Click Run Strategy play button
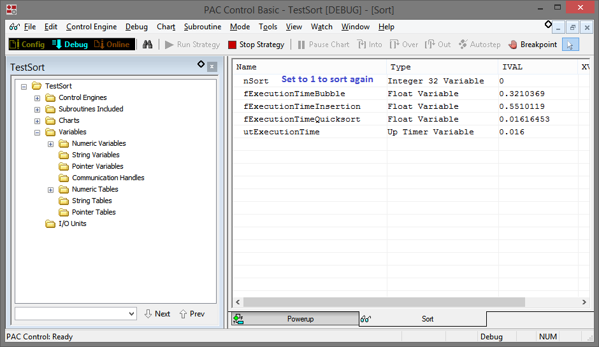The image size is (599, 347). pos(192,45)
